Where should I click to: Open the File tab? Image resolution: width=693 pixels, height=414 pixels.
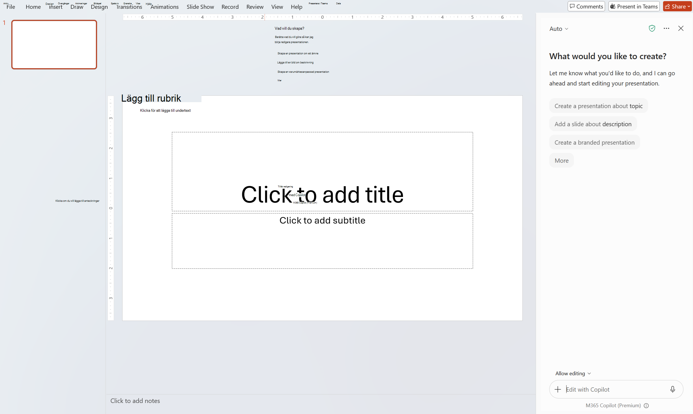point(11,7)
